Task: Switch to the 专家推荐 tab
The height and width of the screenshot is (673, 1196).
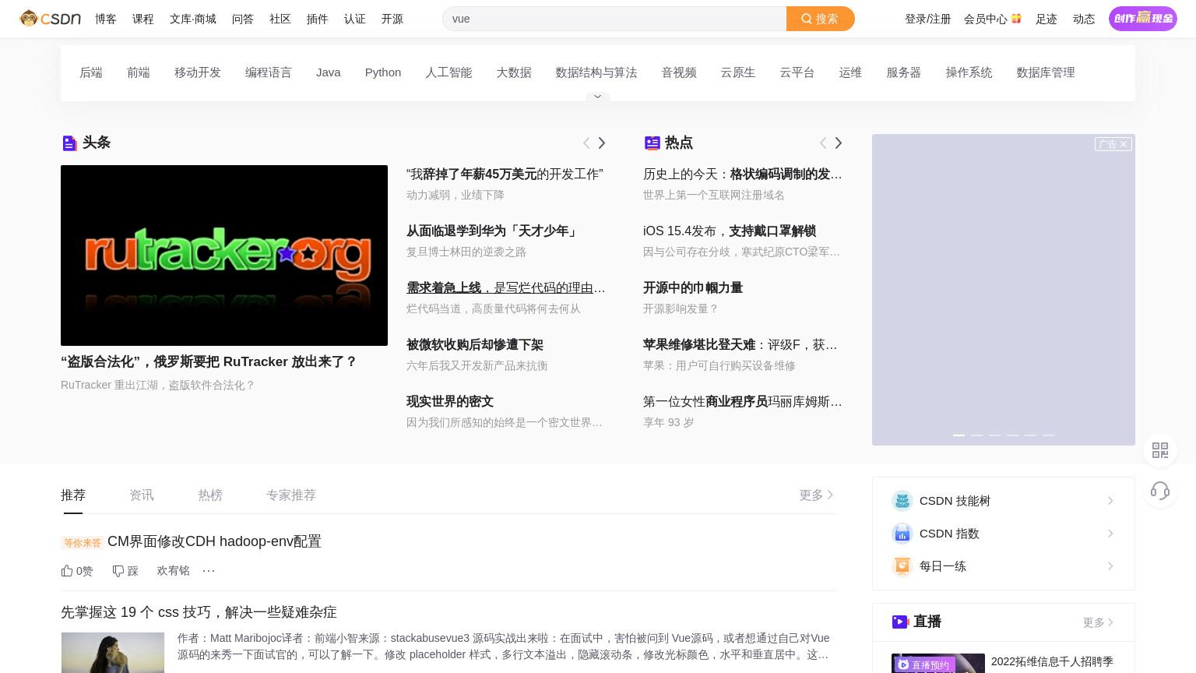Action: [x=291, y=495]
